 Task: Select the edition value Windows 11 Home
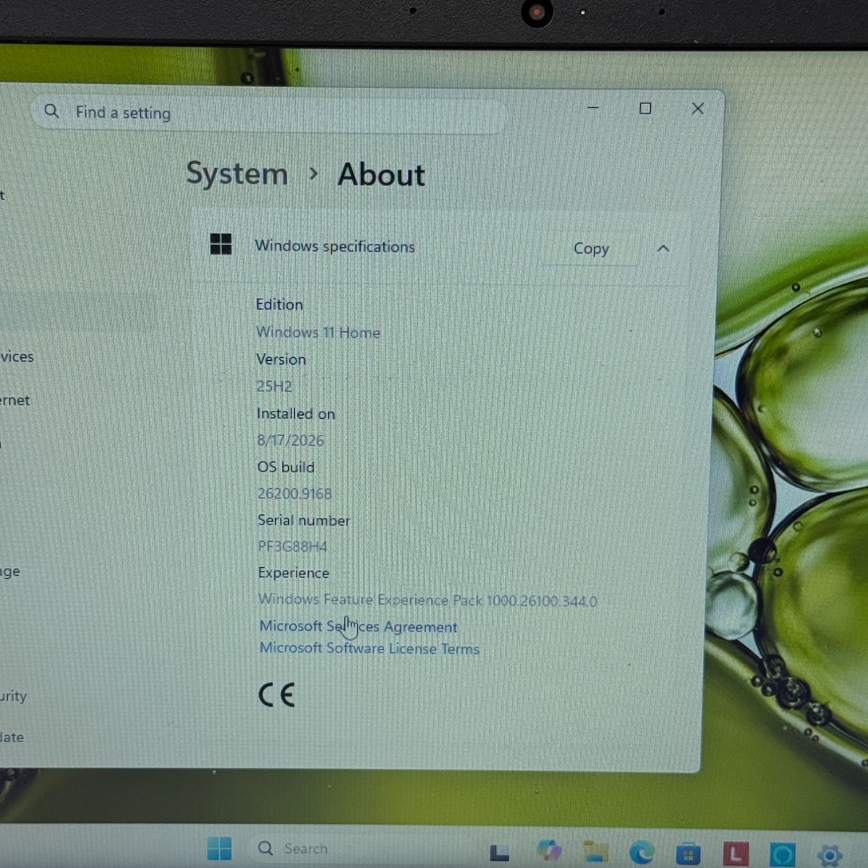click(x=318, y=333)
